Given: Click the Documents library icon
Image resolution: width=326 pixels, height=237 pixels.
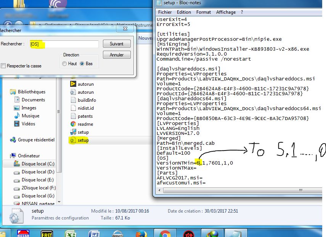Looking at the screenshot, I should click(17, 100).
